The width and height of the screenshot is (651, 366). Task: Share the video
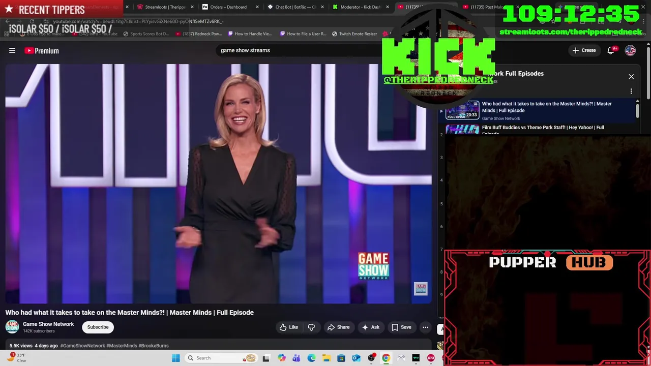[338, 327]
